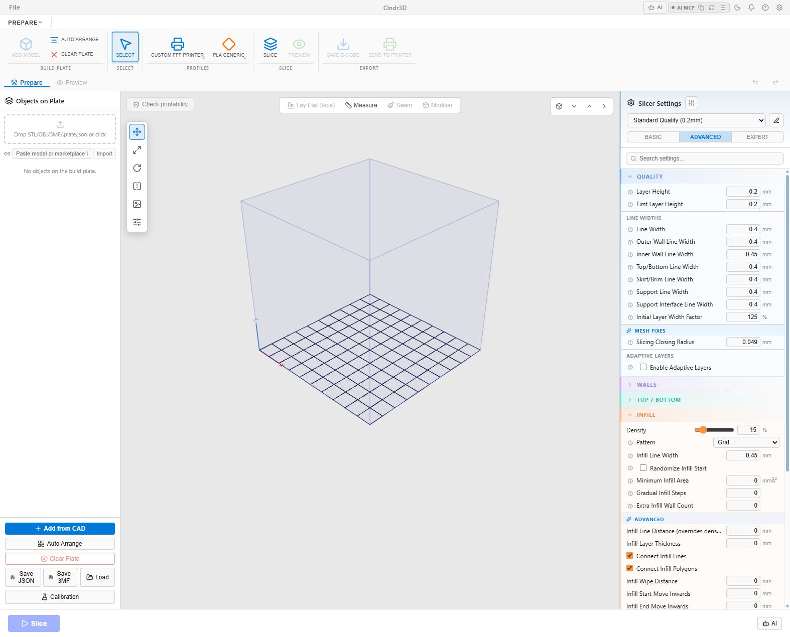Switch to the Preview tab
The image size is (790, 637).
(72, 83)
